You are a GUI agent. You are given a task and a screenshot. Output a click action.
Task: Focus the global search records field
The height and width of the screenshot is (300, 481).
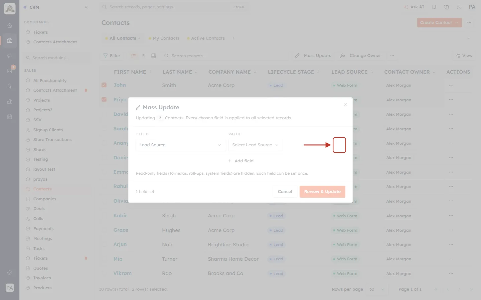[174, 7]
